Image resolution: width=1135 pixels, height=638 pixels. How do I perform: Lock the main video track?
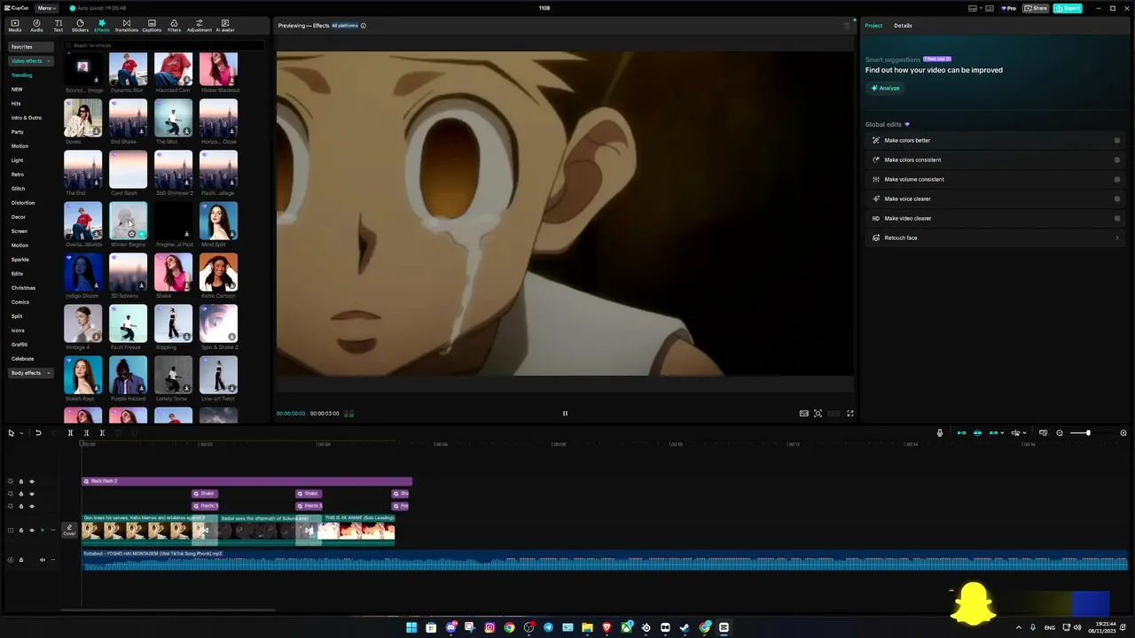(x=21, y=530)
